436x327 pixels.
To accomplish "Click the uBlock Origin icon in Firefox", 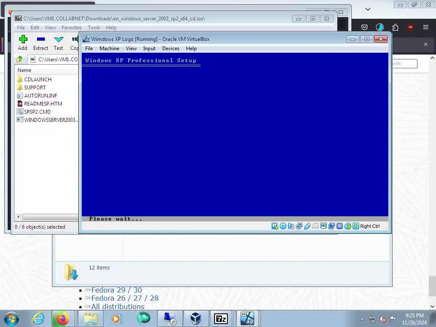I will (x=410, y=27).
